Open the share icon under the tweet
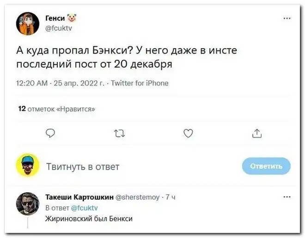This screenshot has width=305, height=238. (257, 134)
